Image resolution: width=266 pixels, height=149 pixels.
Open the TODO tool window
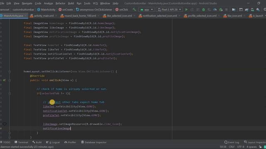5,142
